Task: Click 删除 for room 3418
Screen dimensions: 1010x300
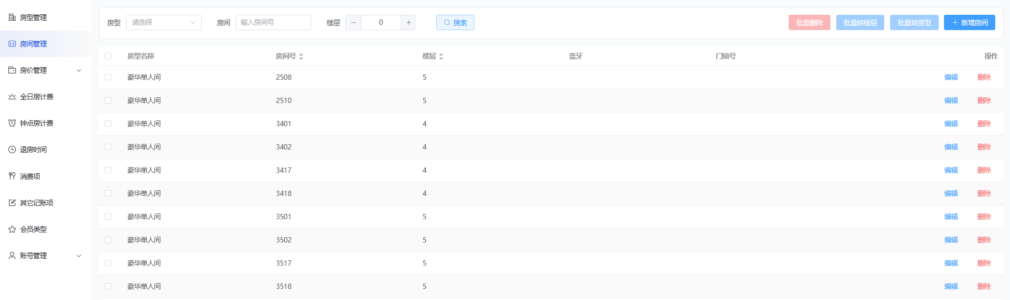Action: pyautogui.click(x=984, y=193)
